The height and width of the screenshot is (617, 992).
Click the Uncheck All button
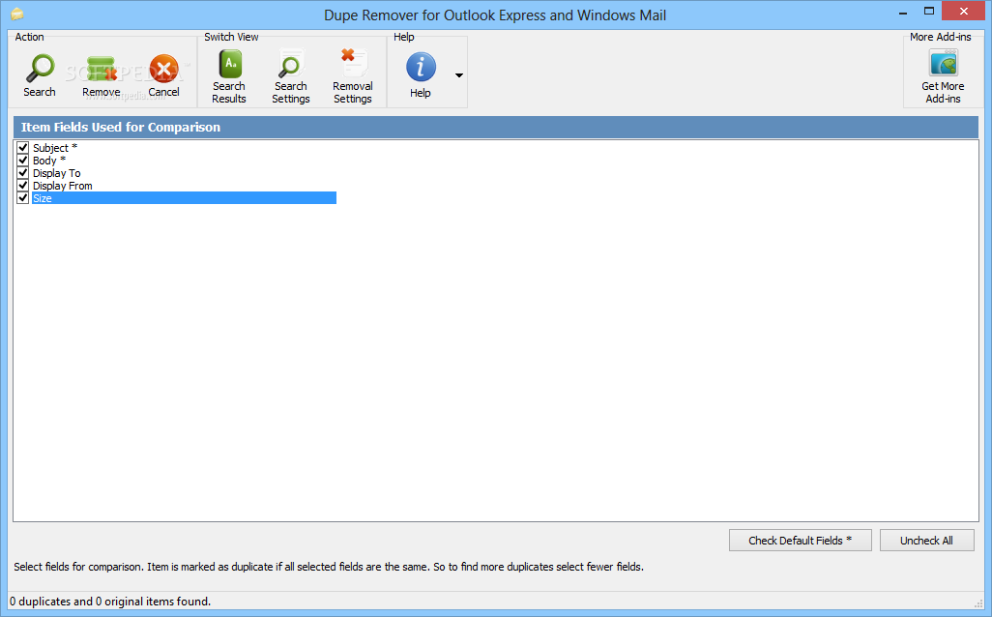coord(927,541)
